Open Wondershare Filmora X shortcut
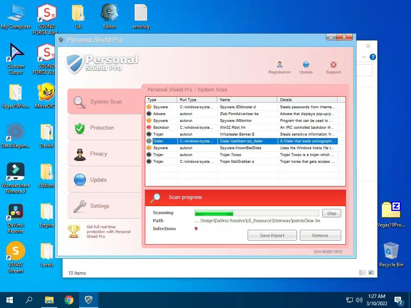411x308 pixels. coord(16,178)
